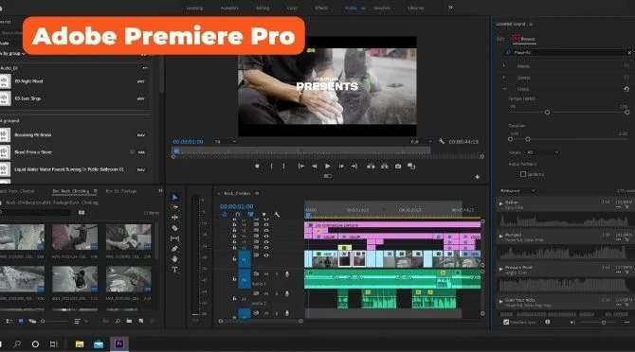This screenshot has height=352, width=635.
Task: Select the Hand tool
Action: pos(174,259)
